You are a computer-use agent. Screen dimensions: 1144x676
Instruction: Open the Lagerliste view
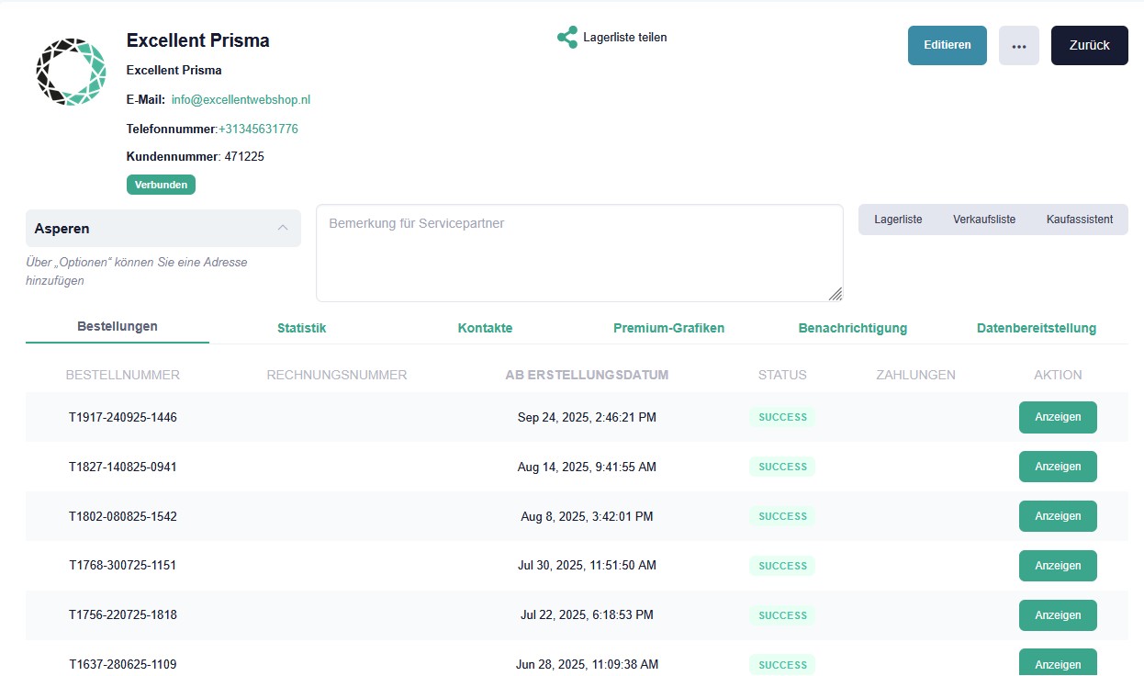(x=898, y=220)
